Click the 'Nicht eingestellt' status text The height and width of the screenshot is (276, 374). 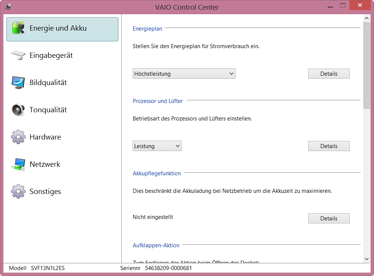tap(153, 217)
